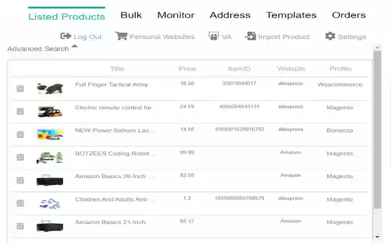Open the Tactical Army gloves thumbnail

point(50,88)
